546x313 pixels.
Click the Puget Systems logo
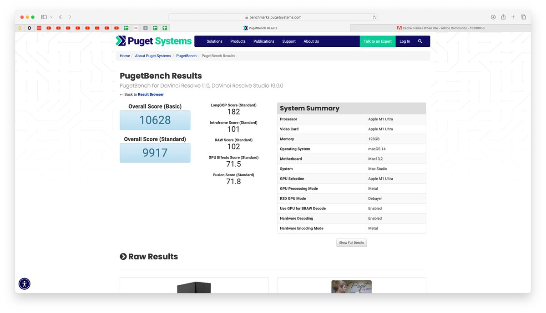click(154, 41)
